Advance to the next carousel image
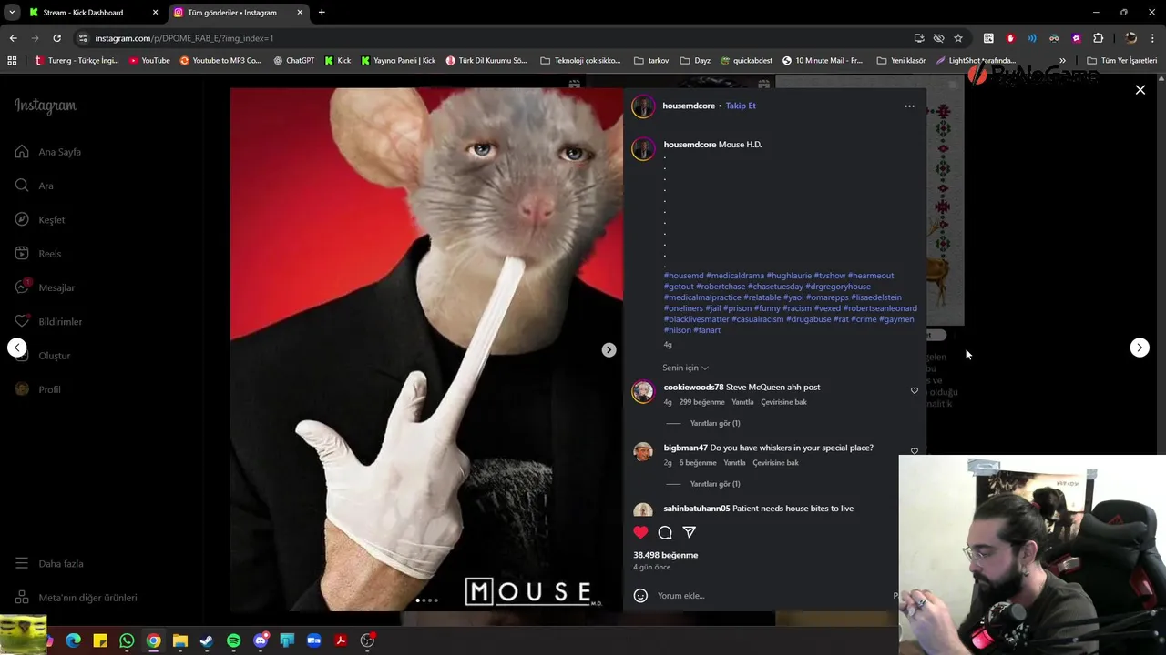The image size is (1166, 655). [x=609, y=349]
